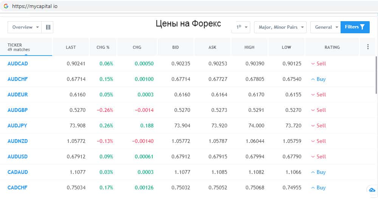Sort by the RATING column header

point(332,47)
